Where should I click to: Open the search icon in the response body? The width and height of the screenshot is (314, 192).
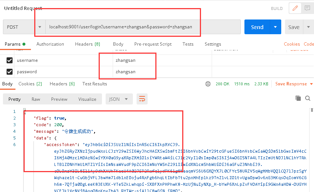tap(308, 98)
